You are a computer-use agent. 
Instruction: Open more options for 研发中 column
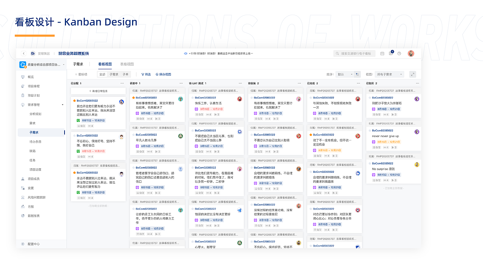pyautogui.click(x=181, y=83)
